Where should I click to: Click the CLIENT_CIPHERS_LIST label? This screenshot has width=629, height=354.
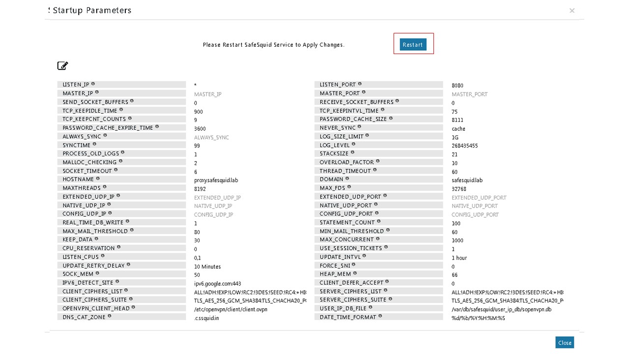pos(93,291)
